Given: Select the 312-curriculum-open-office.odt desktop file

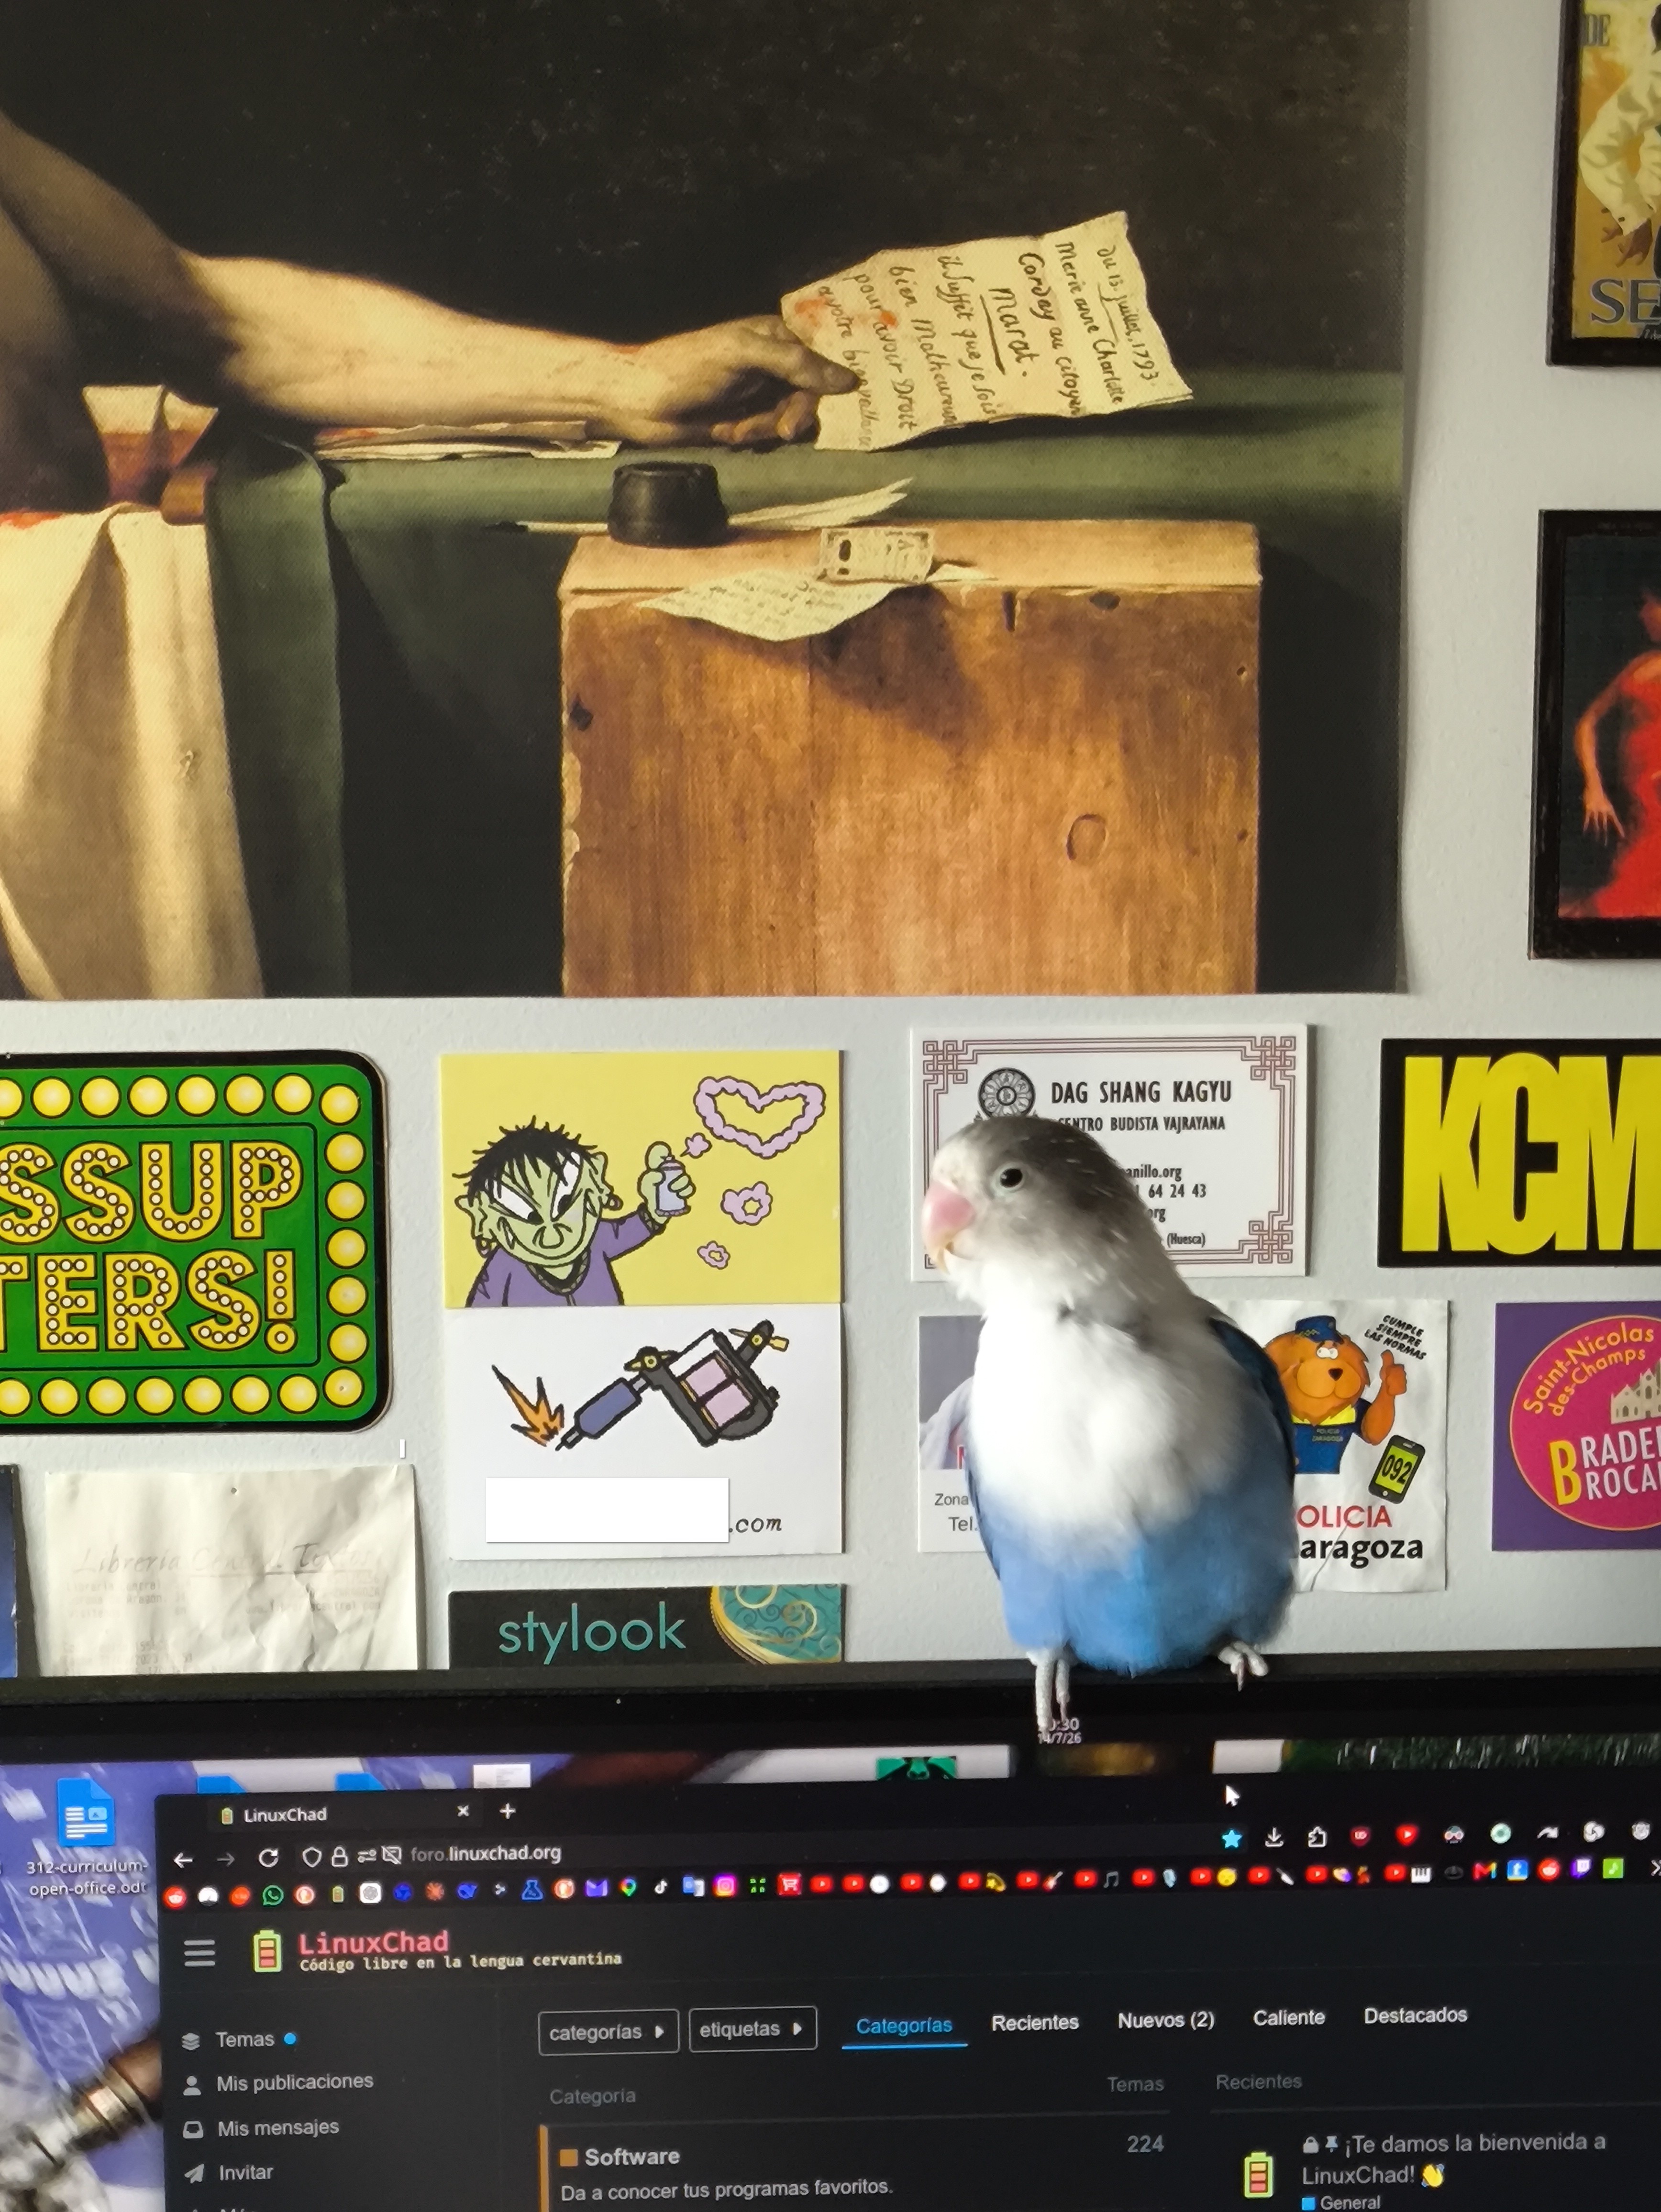Looking at the screenshot, I should [x=86, y=1839].
